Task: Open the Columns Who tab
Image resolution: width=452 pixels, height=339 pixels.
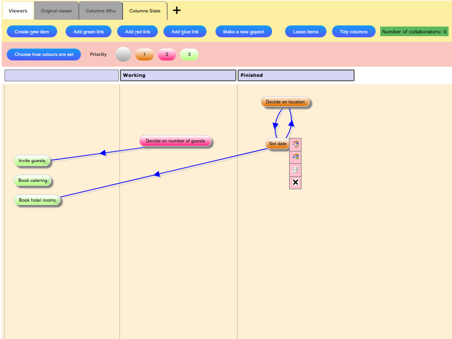Action: click(101, 11)
